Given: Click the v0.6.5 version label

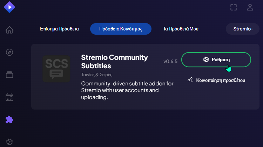Looking at the screenshot, I should tap(170, 62).
